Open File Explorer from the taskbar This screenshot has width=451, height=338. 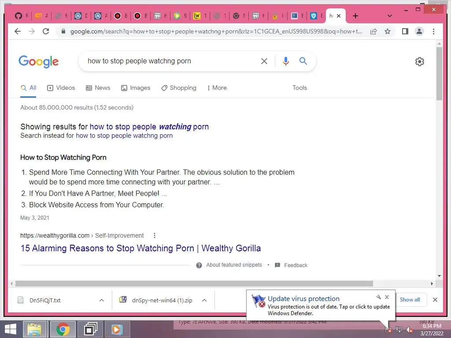point(34,329)
